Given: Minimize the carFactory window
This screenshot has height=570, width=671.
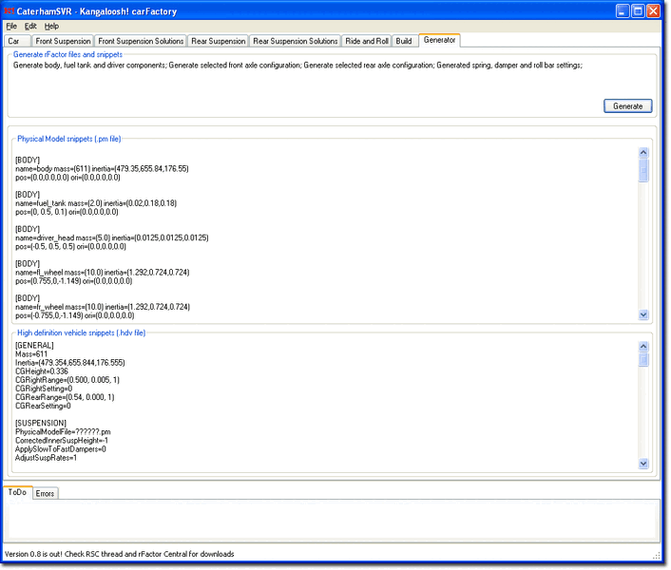Looking at the screenshot, I should [x=623, y=11].
